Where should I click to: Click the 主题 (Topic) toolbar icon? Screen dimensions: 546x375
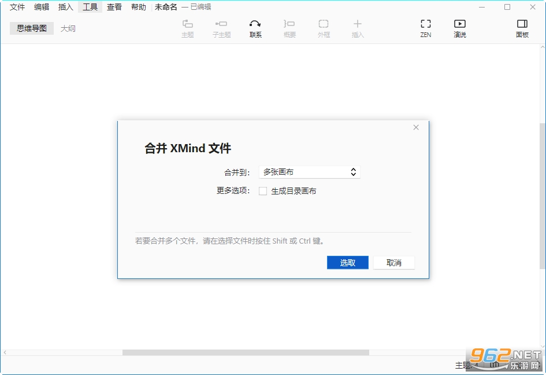click(x=187, y=28)
